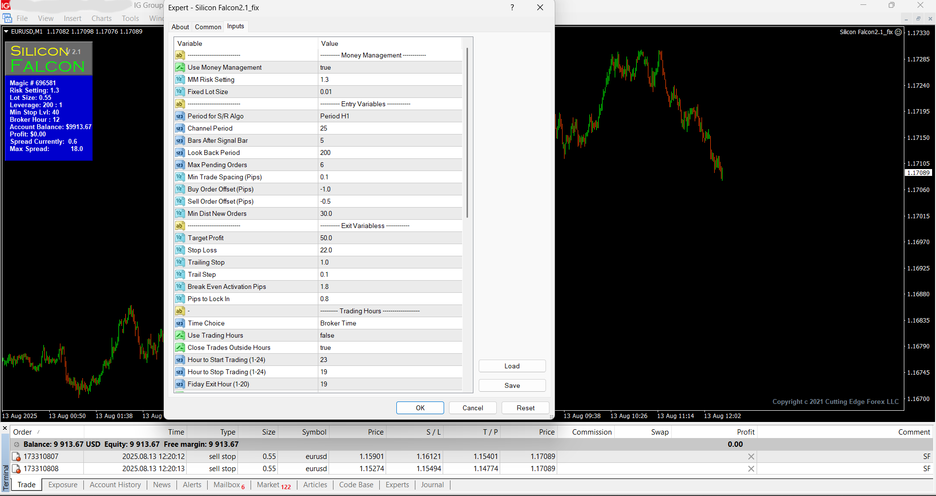The image size is (936, 496).
Task: Open Period for S/R Algo value dropdown
Action: point(390,116)
